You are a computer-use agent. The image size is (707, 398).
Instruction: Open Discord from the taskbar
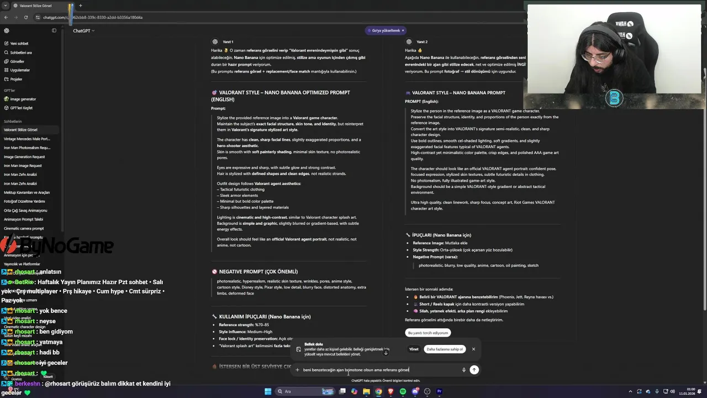415,391
